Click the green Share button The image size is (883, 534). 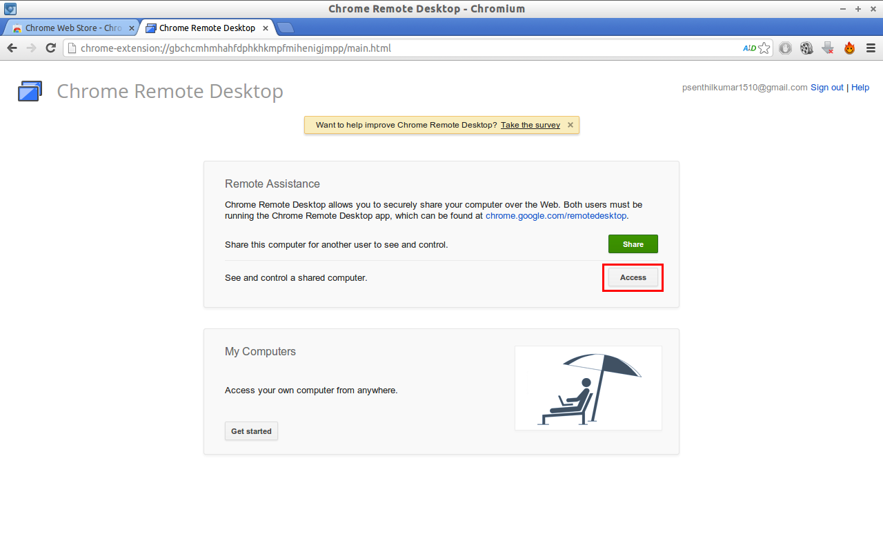click(x=633, y=244)
